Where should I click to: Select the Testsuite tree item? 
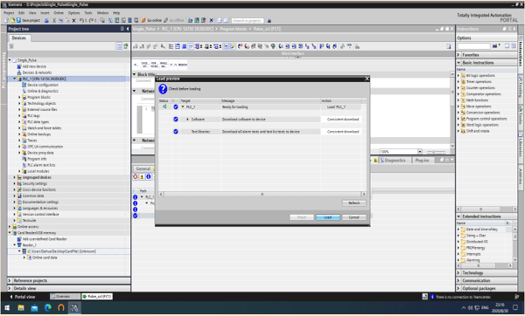[29, 221]
